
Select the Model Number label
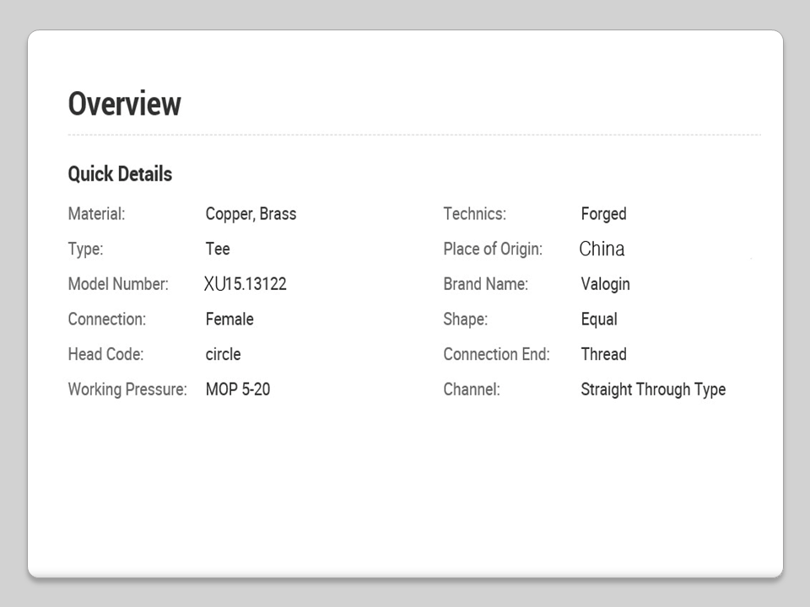point(118,284)
